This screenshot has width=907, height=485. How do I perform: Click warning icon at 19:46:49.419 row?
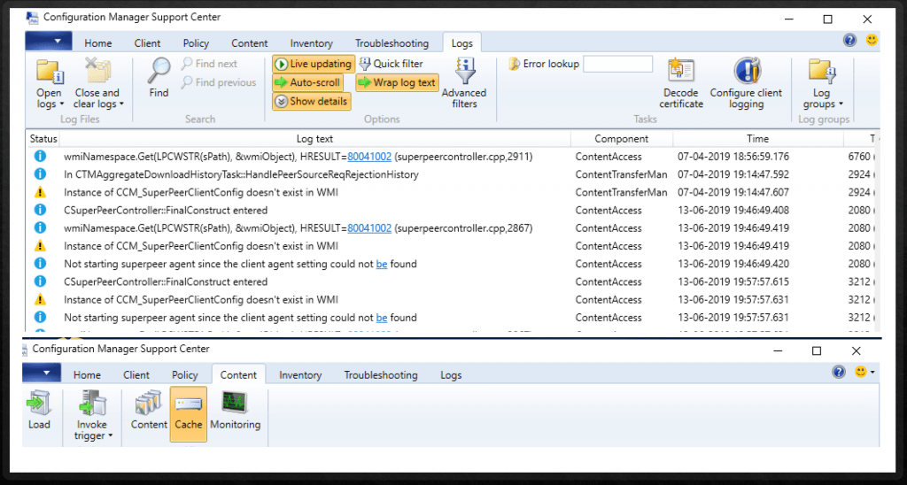point(39,246)
